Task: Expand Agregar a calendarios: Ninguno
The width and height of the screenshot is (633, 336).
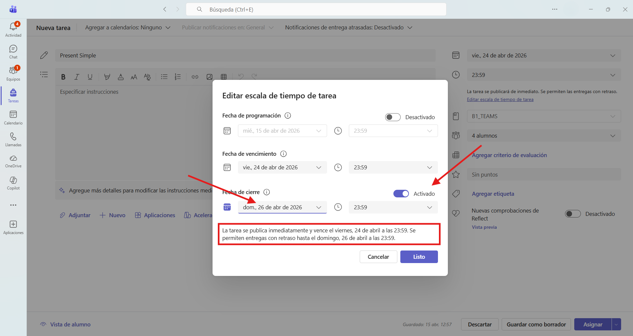Action: coord(127,27)
